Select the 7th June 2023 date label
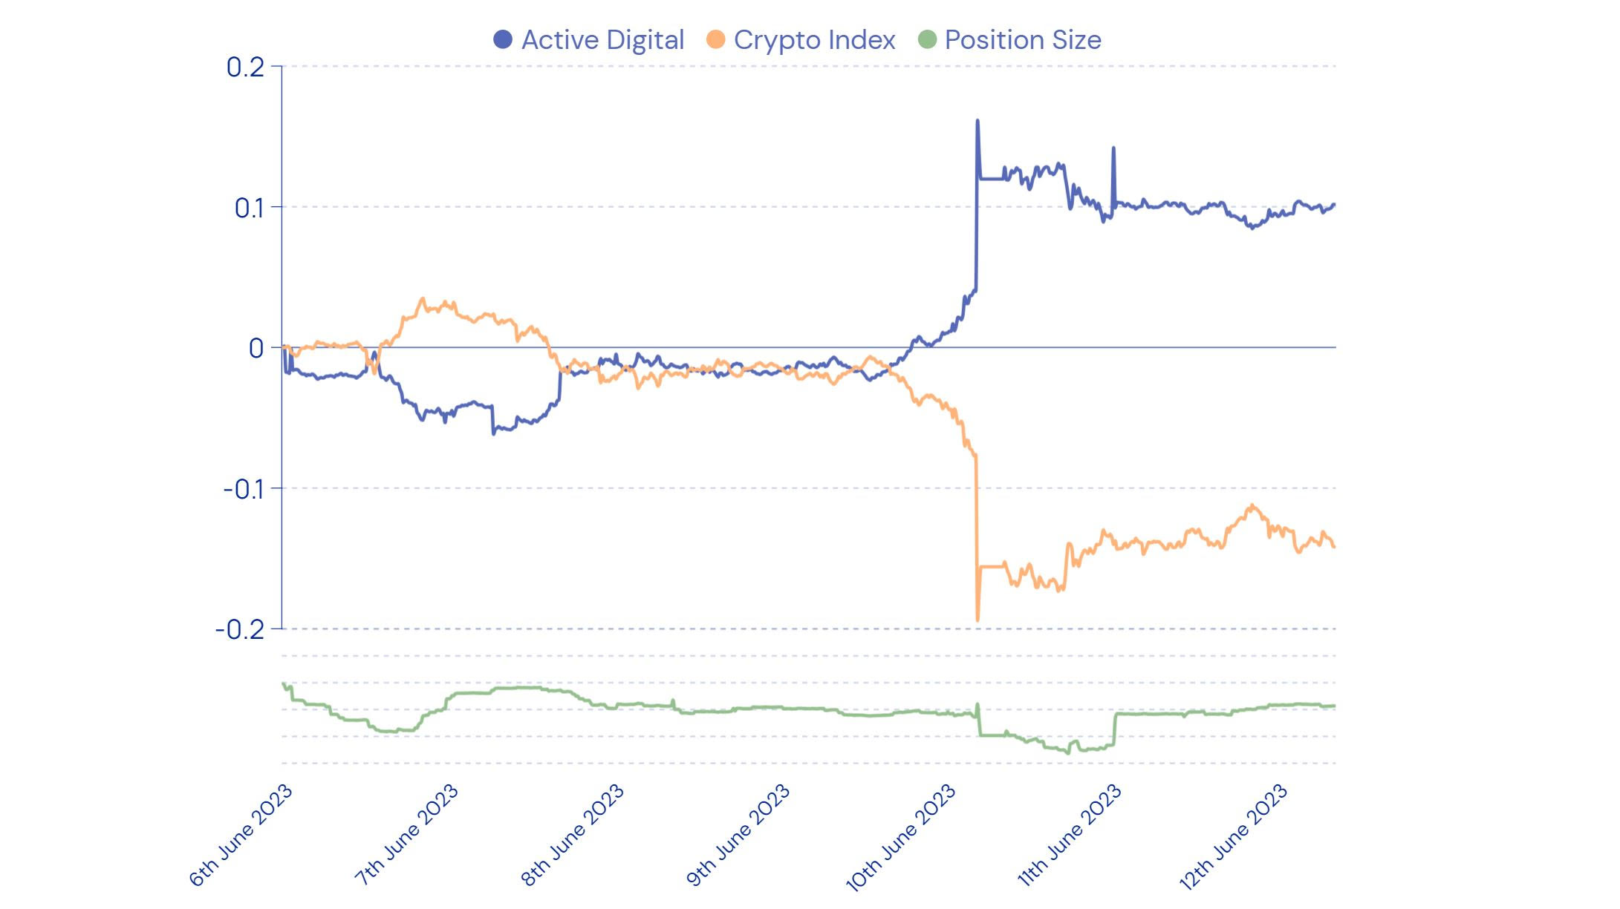1620x909 pixels. 407,835
